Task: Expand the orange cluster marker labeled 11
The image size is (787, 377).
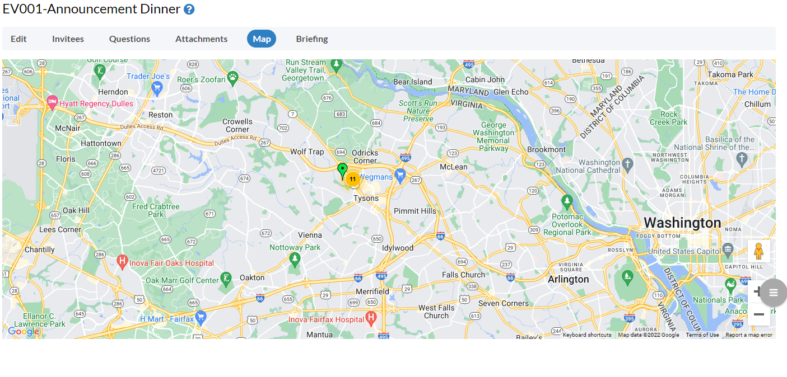Action: click(352, 179)
